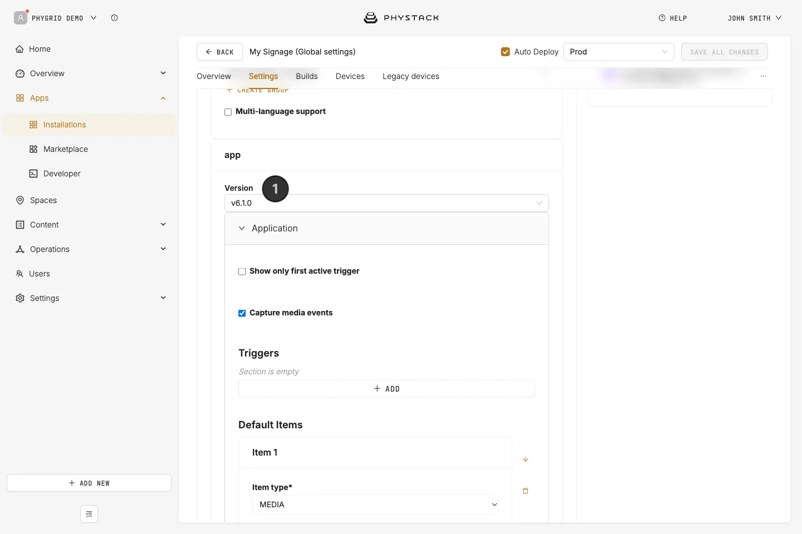Select the Item 1 header
802x534 pixels.
point(375,453)
